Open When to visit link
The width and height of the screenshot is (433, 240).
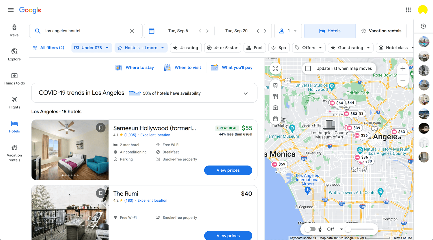(x=182, y=67)
